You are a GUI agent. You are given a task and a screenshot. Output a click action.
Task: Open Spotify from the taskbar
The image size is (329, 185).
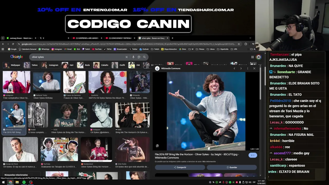pyautogui.click(x=24, y=182)
